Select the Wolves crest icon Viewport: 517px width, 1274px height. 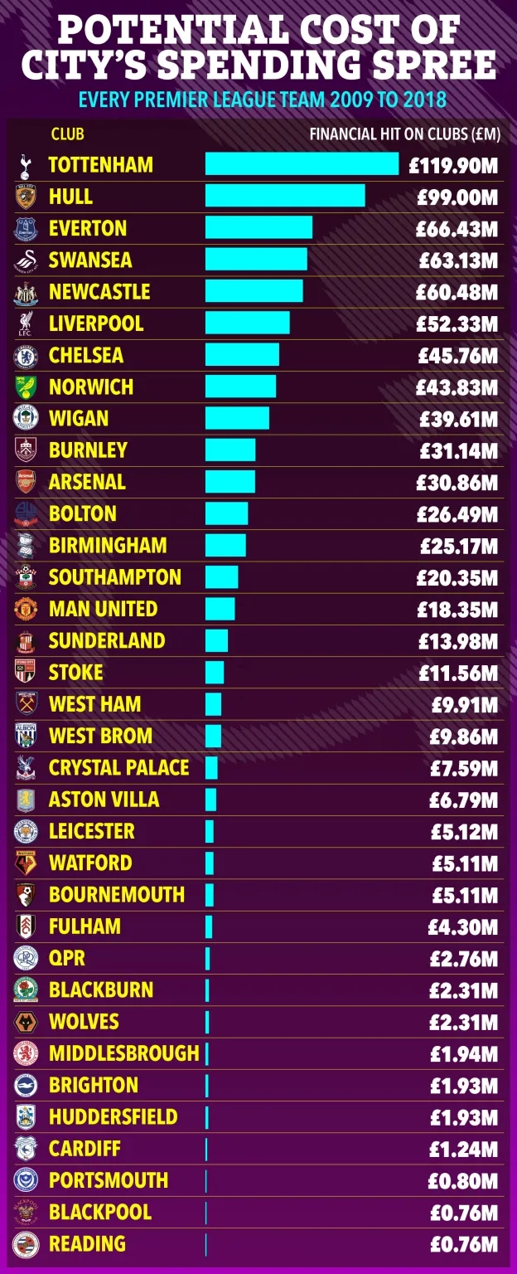(x=26, y=1021)
